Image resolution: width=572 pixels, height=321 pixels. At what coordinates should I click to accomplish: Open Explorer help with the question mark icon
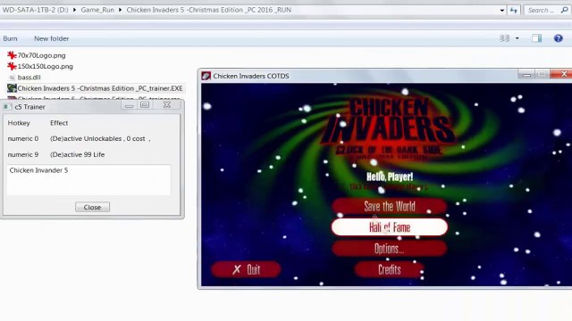coord(558,38)
